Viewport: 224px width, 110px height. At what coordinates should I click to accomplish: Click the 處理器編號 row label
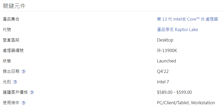[x=13, y=51]
